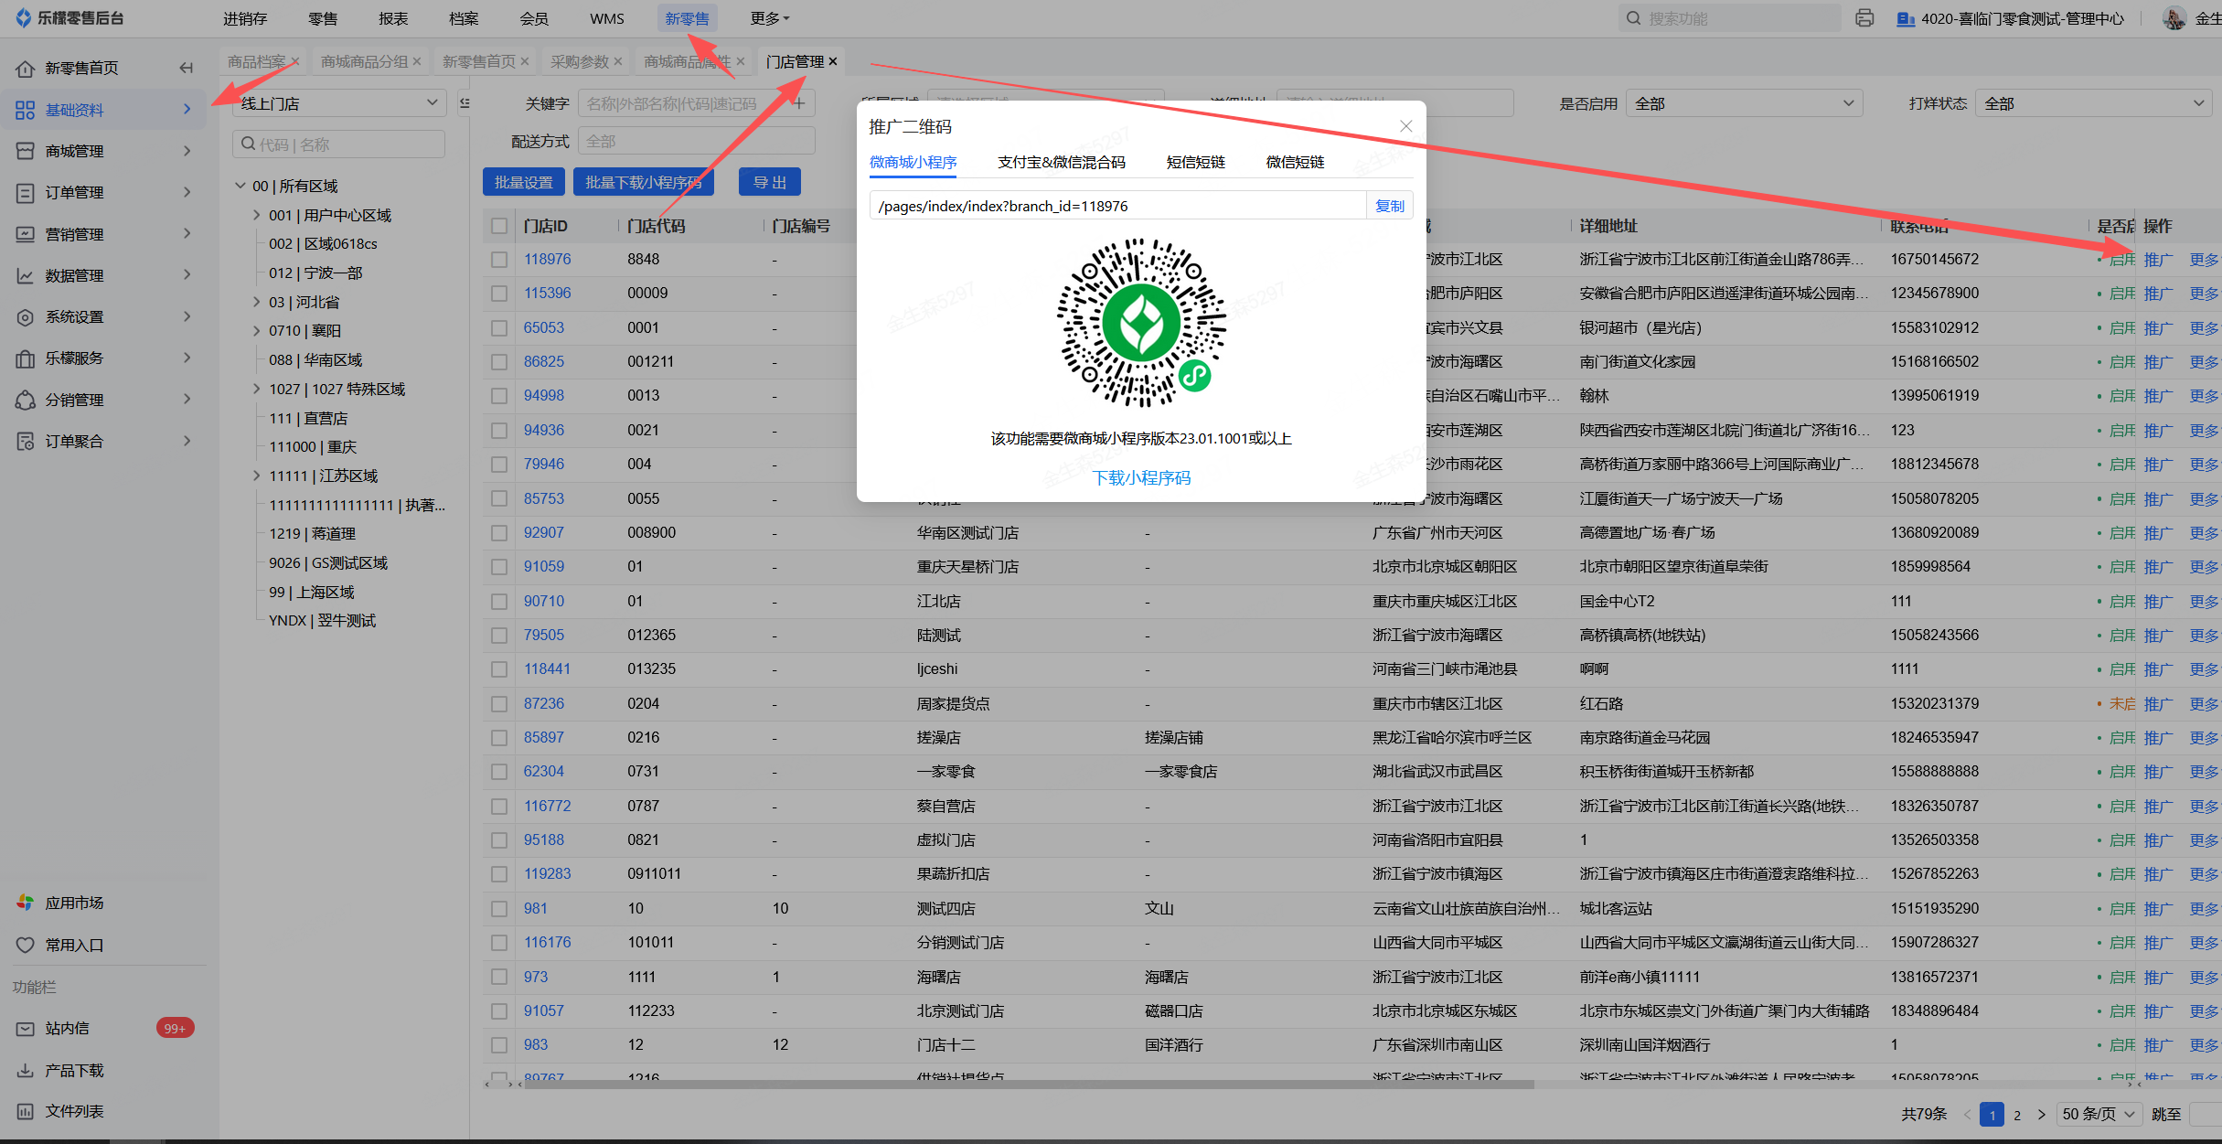Check the box for store 92907
The height and width of the screenshot is (1144, 2222).
click(x=499, y=533)
